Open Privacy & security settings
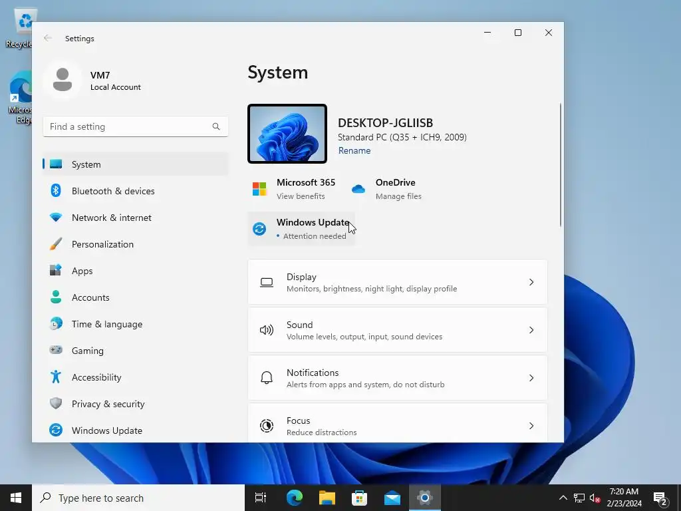This screenshot has height=511, width=681. coord(135,404)
